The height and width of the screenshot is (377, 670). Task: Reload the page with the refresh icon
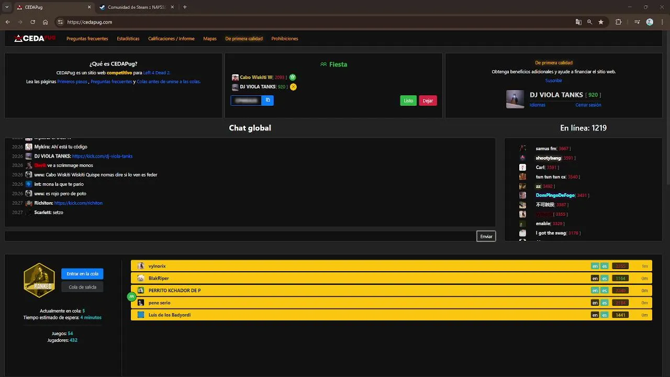[x=32, y=22]
